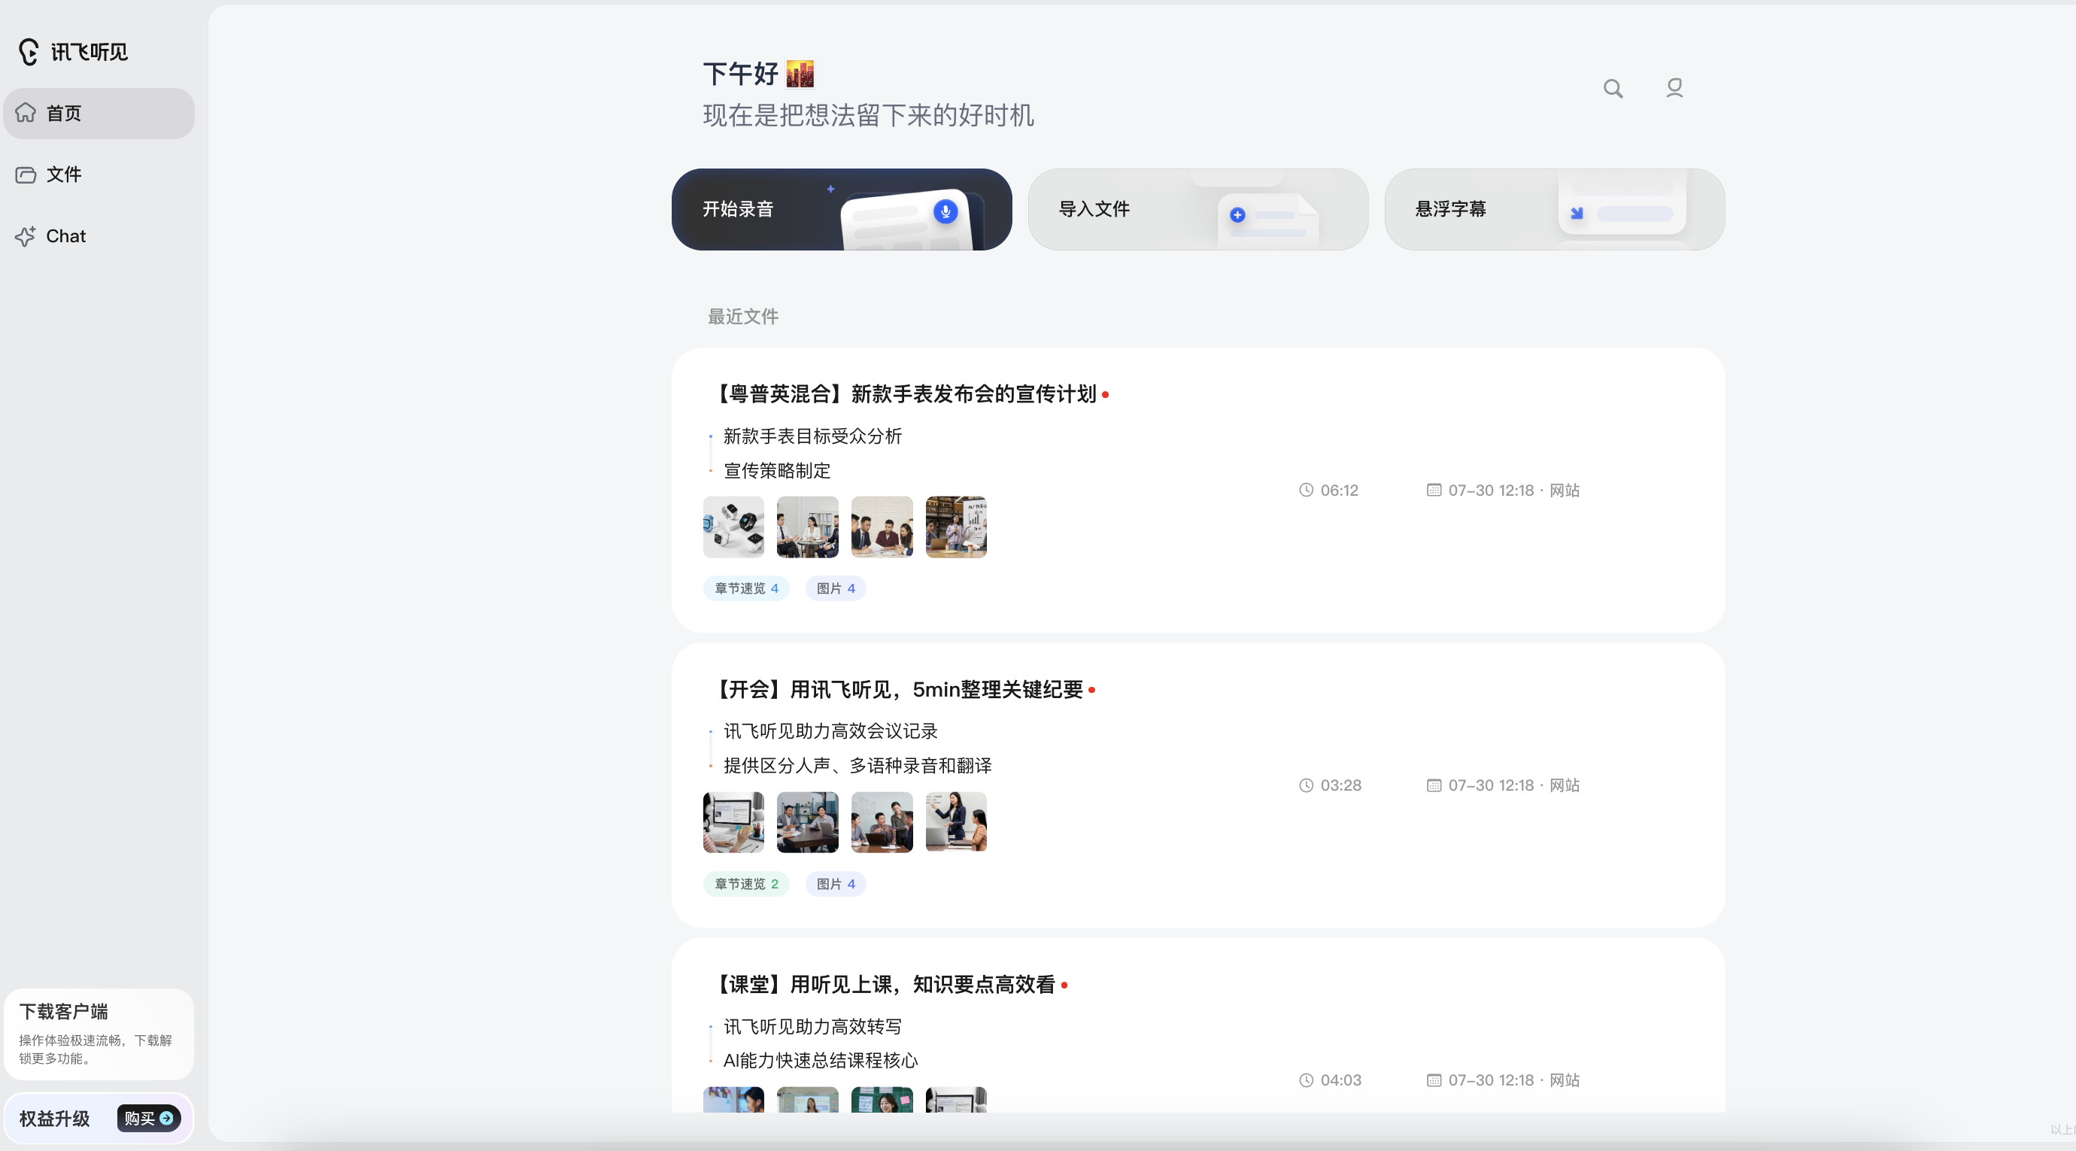Screen dimensions: 2076x1151
Task: Click the 下载客户端 download card
Action: [99, 1034]
